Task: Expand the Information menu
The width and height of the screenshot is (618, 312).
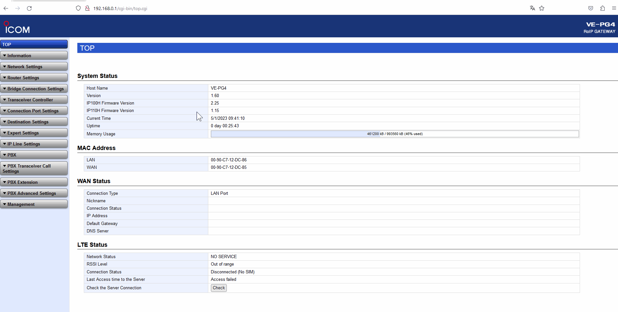Action: 34,56
